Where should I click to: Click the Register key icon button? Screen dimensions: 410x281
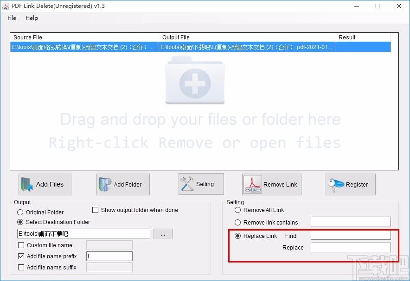point(350,184)
